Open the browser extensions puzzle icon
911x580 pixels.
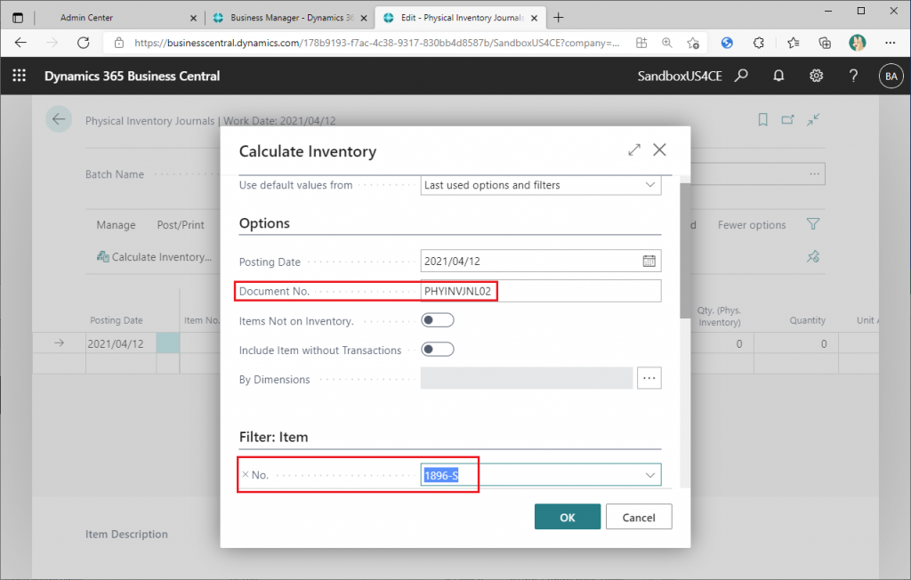(758, 43)
